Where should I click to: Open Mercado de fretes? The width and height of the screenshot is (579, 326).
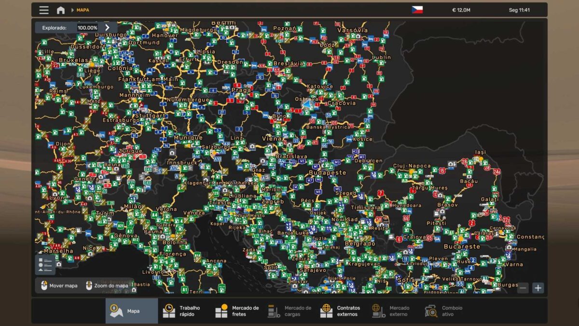[x=237, y=311]
